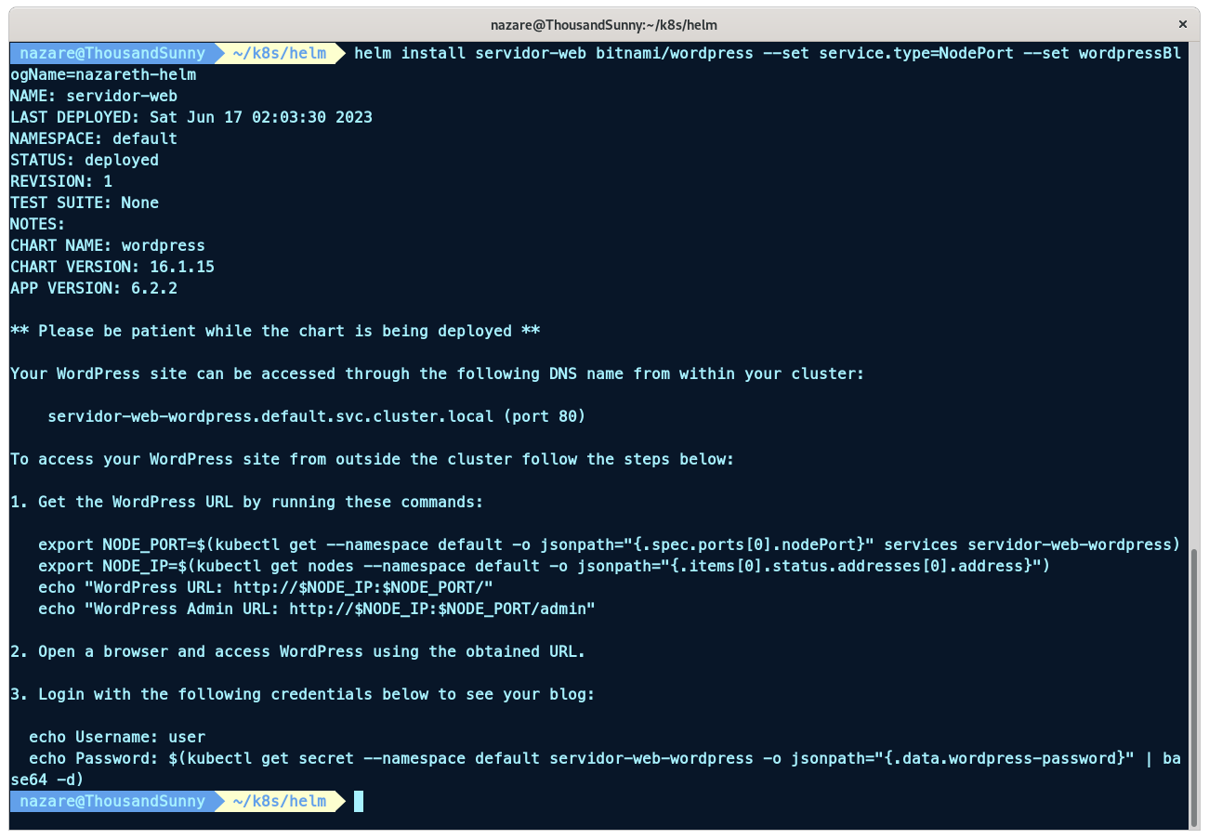Image resolution: width=1209 pixels, height=839 pixels.
Task: Close the terminal window
Action: (1183, 24)
